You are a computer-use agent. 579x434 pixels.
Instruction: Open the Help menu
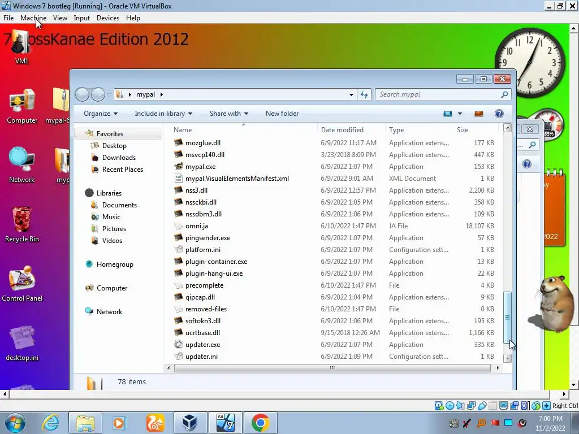(133, 18)
